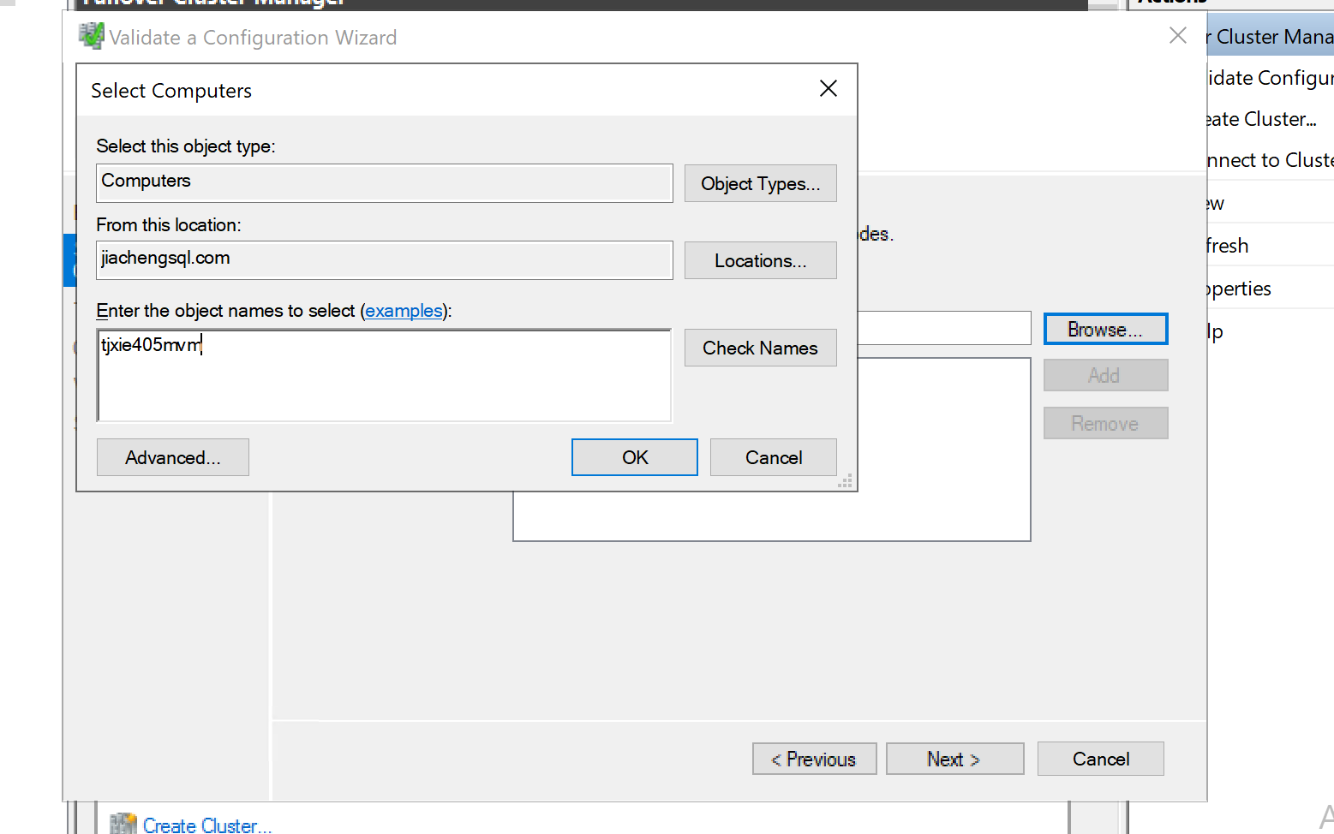Select Refresh in the Actions pane
The width and height of the screenshot is (1334, 834).
tap(1228, 246)
